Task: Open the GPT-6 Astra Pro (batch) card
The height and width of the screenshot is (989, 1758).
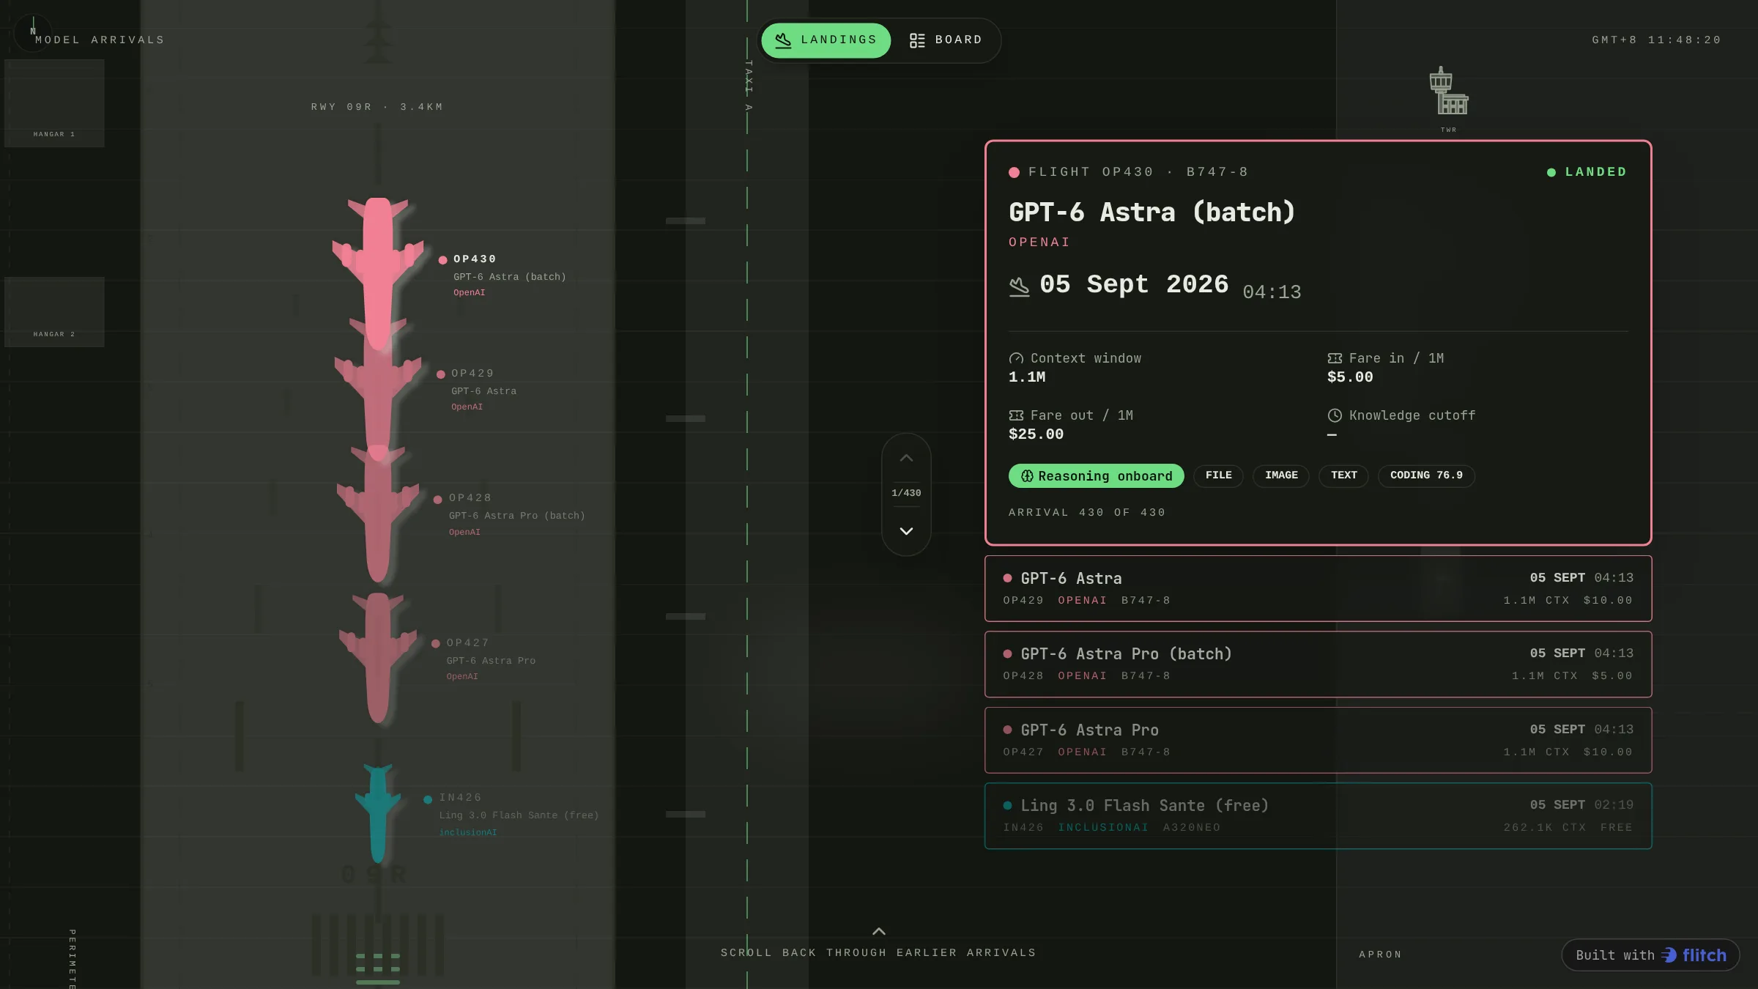Action: (1318, 664)
